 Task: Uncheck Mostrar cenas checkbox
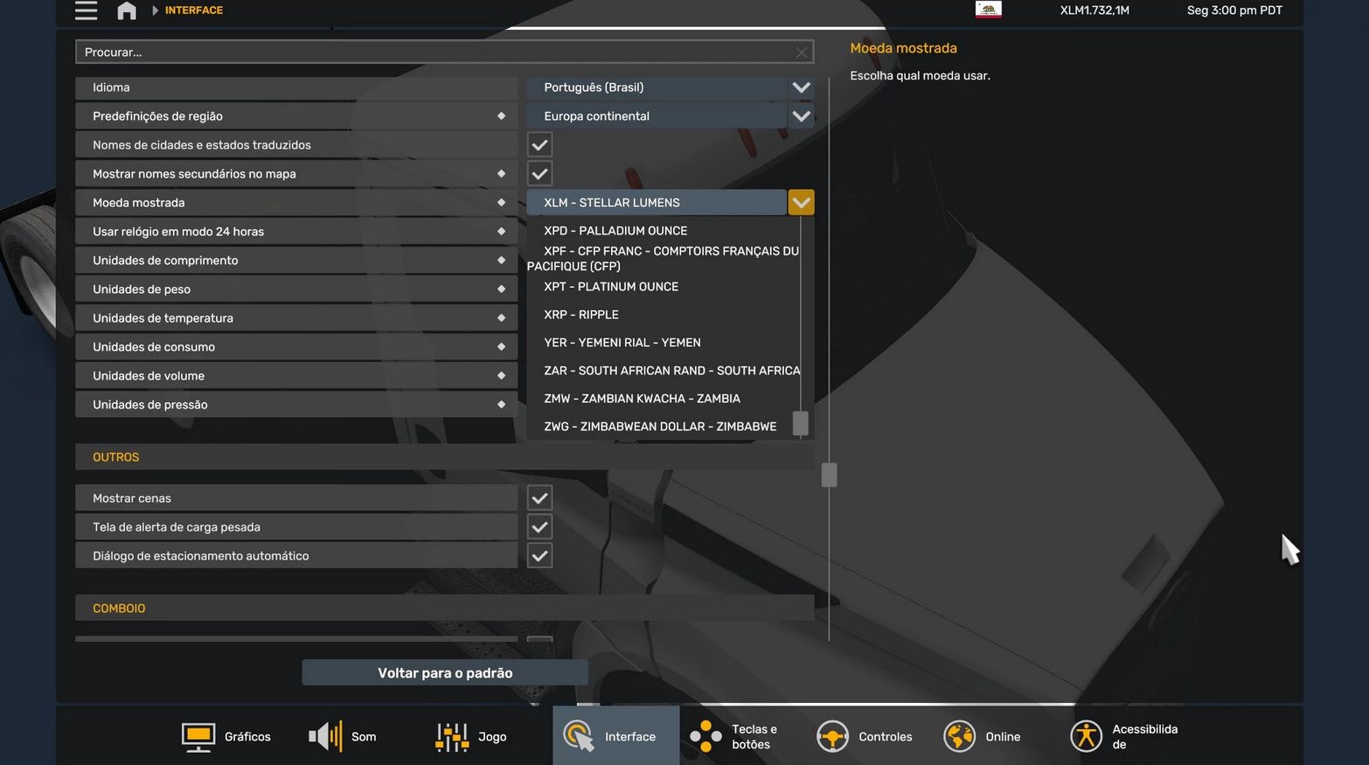pos(539,498)
